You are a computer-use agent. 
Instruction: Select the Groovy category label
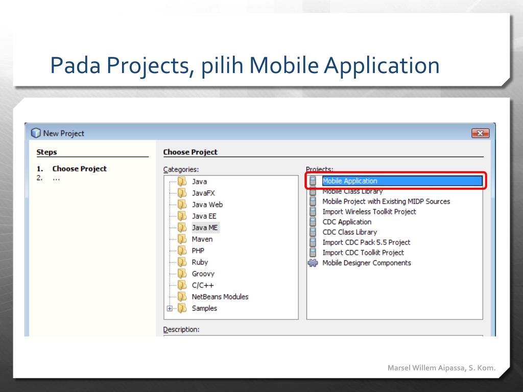203,274
